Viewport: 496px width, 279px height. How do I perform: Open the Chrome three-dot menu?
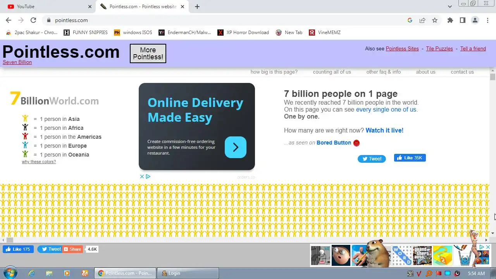(x=487, y=20)
